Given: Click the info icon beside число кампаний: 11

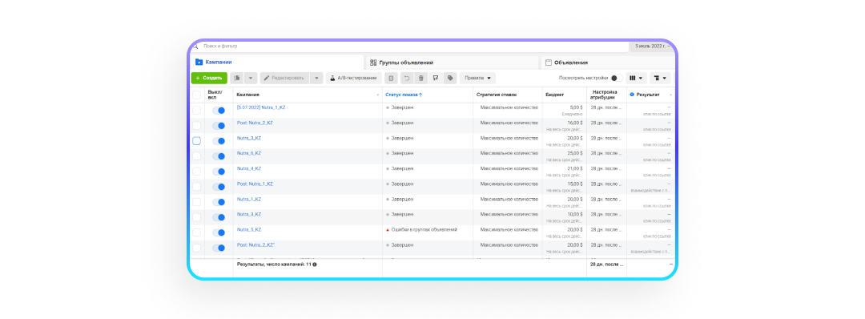Looking at the screenshot, I should pos(315,264).
